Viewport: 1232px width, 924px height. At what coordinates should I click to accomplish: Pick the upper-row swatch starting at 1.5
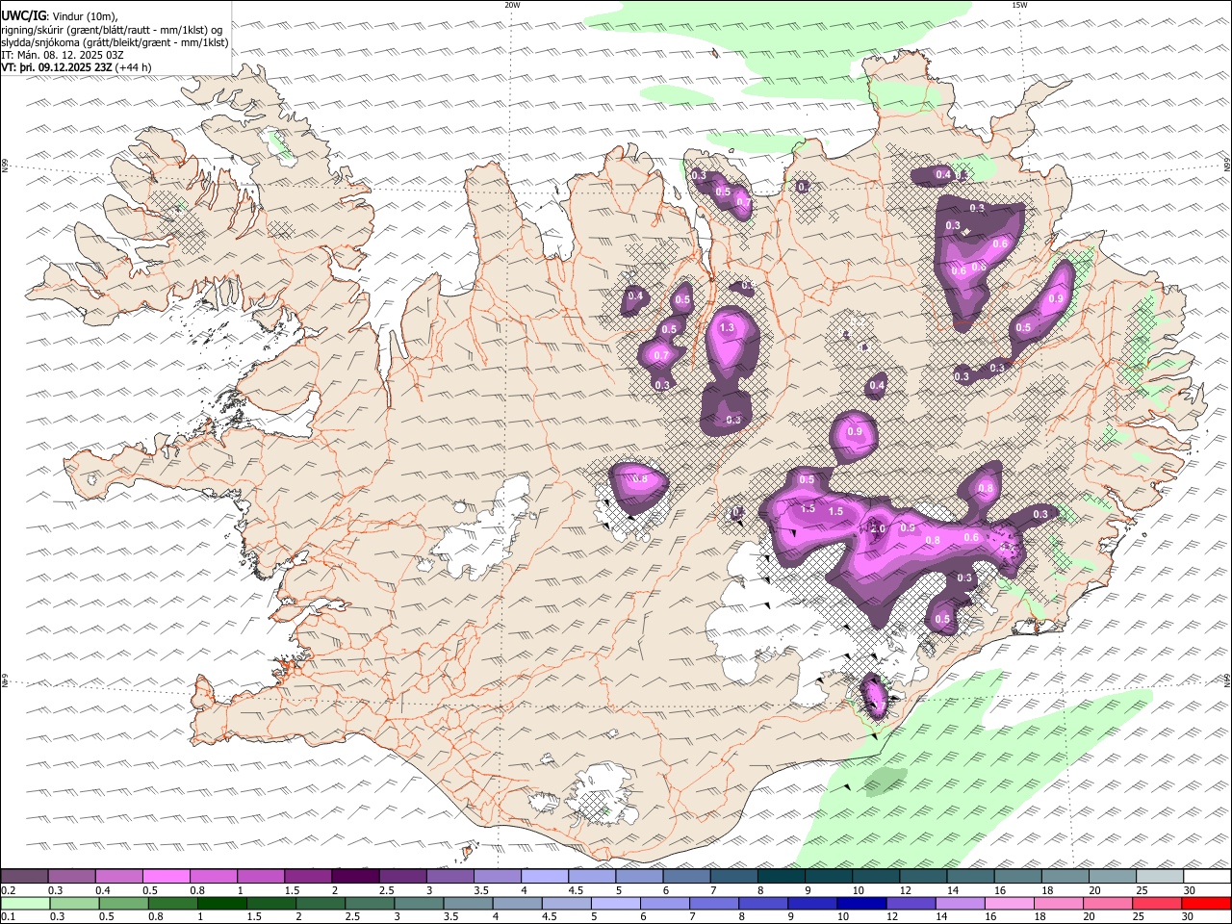(x=308, y=876)
